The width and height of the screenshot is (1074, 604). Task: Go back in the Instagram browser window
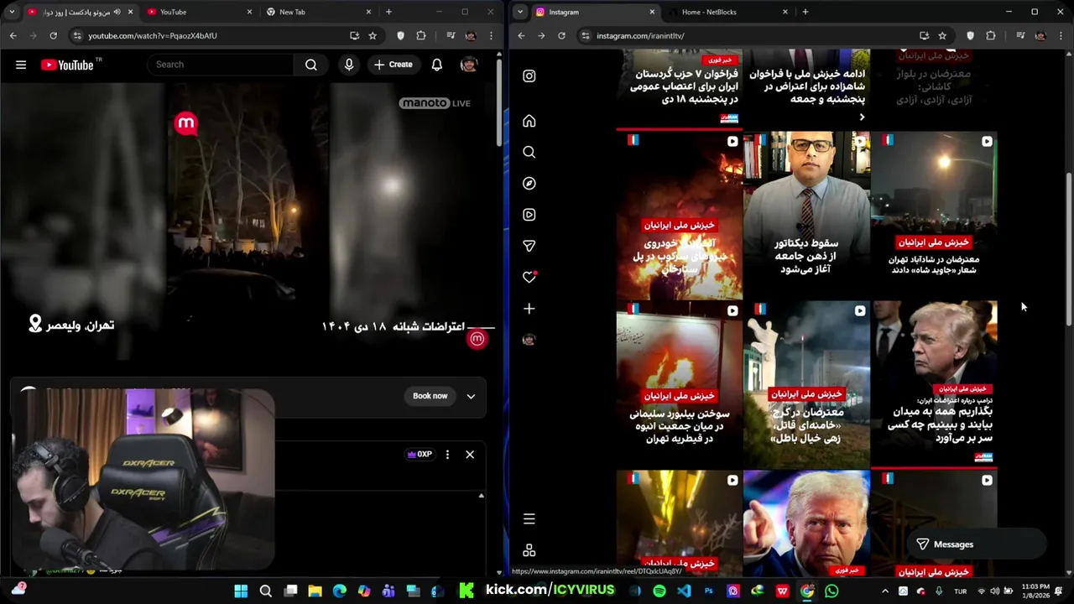pos(521,35)
